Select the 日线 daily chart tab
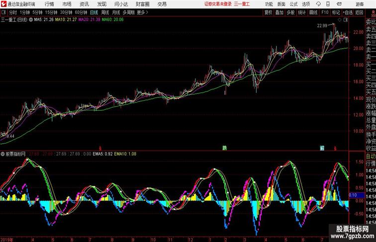This screenshot has width=376, height=242. (94, 12)
